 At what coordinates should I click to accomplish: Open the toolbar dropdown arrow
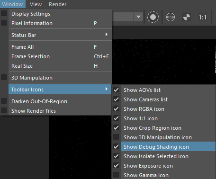(138, 17)
